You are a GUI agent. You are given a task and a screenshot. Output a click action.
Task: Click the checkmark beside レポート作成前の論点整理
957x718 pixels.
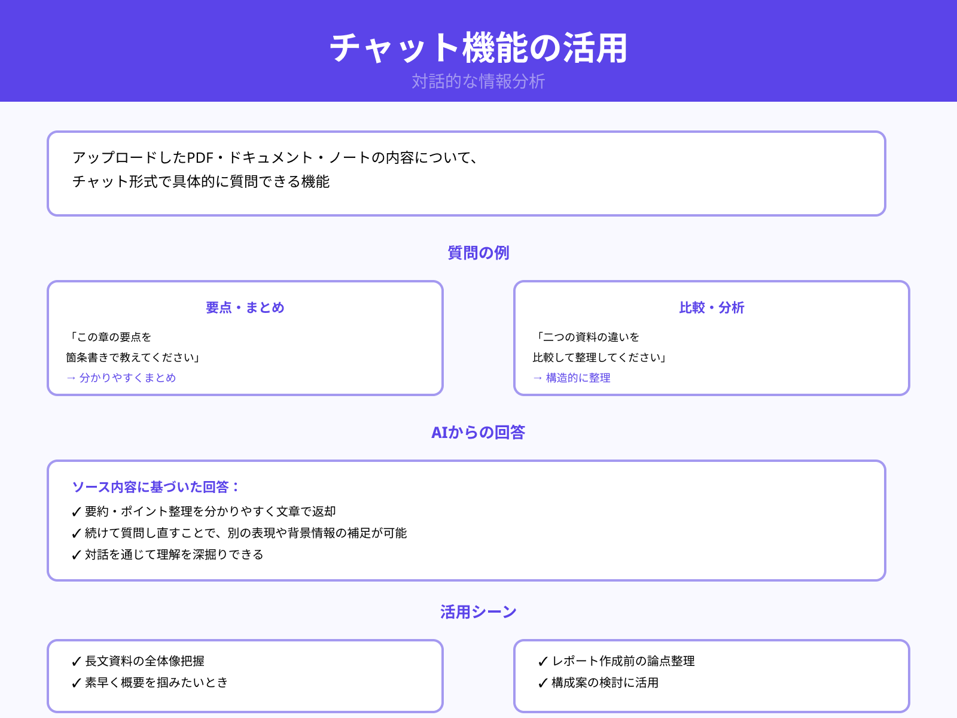(542, 661)
